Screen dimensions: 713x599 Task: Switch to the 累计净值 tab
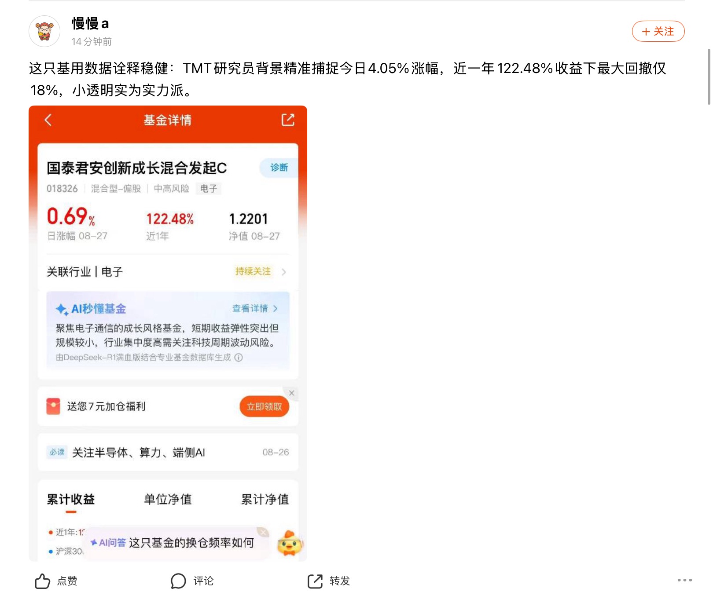pos(265,500)
